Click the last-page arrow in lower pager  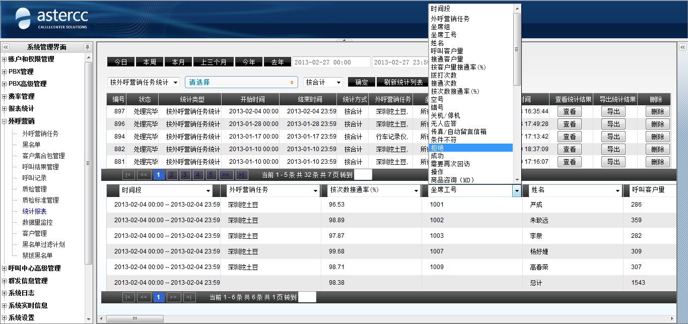[189, 297]
